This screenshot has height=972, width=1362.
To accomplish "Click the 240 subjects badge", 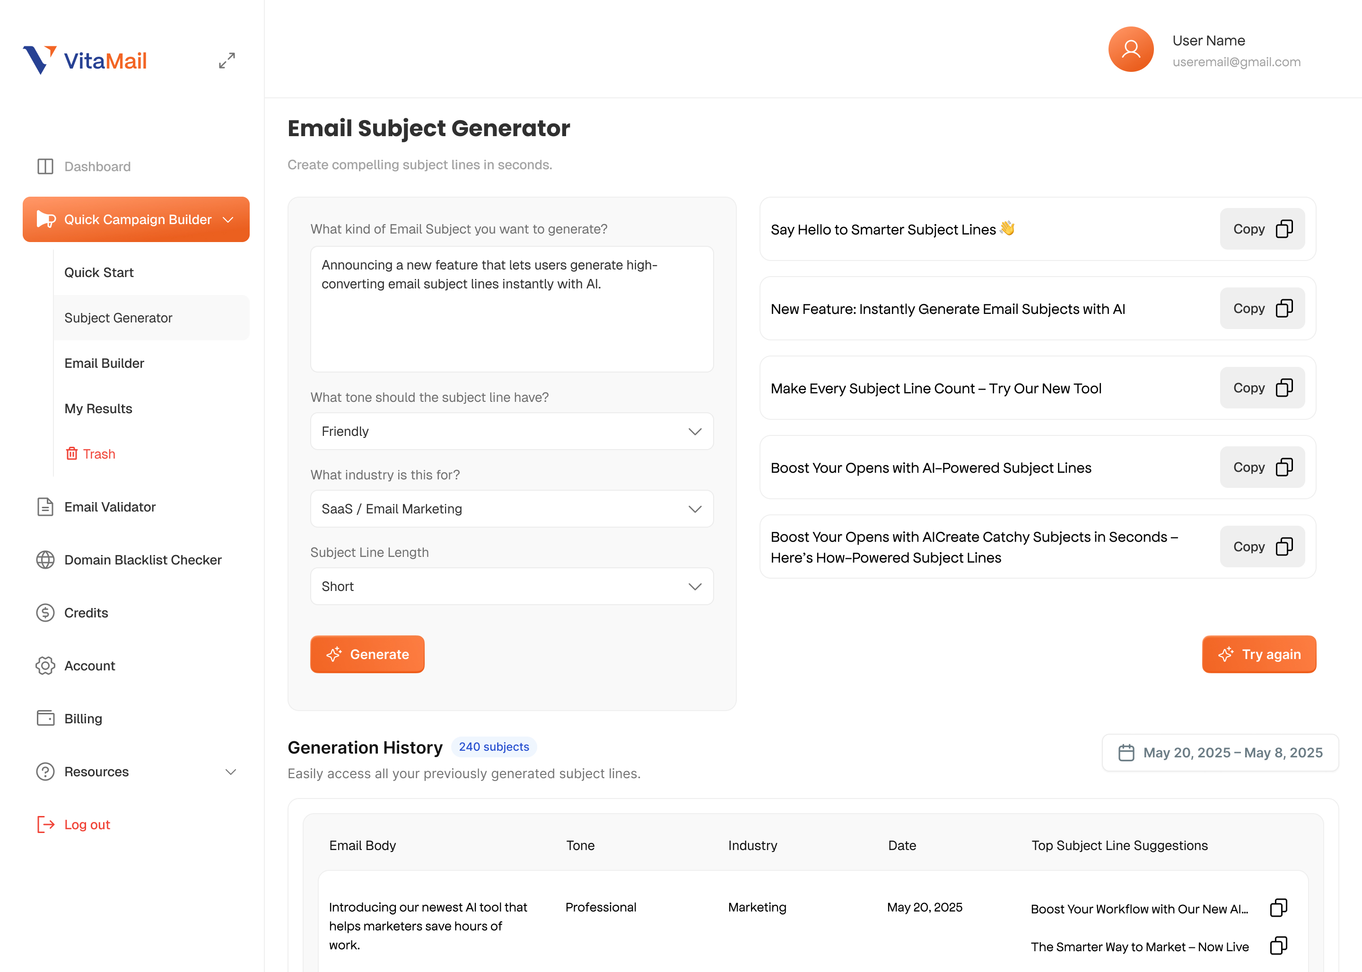I will [494, 747].
